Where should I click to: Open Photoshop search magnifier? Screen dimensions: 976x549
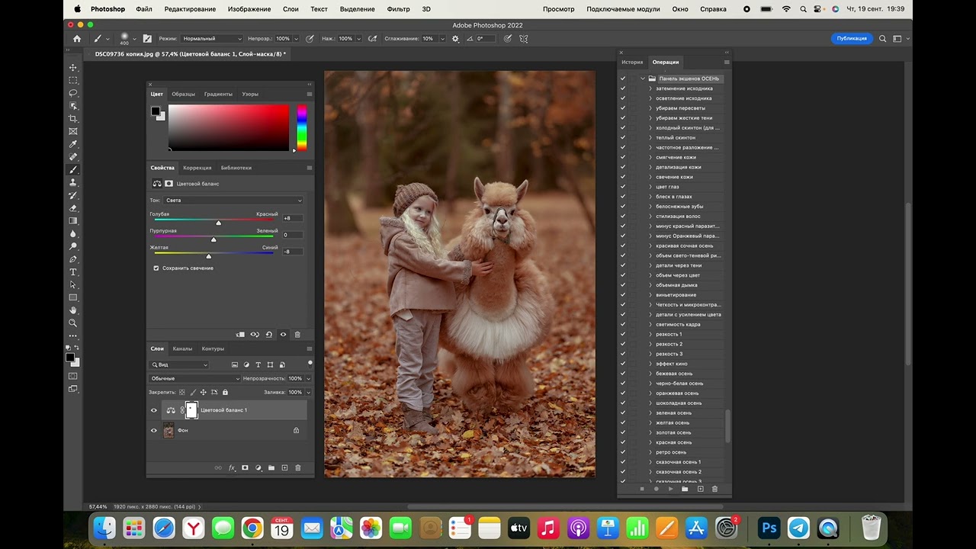(x=883, y=38)
